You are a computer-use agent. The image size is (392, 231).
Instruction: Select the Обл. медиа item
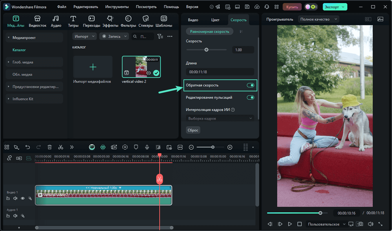pos(34,74)
